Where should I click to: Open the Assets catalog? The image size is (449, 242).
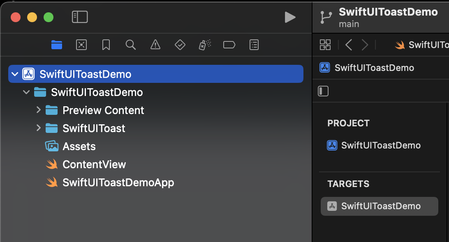(79, 146)
